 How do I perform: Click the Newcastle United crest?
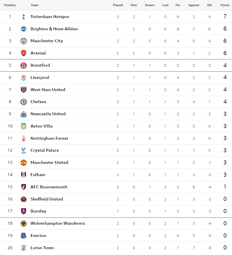[x=24, y=114]
